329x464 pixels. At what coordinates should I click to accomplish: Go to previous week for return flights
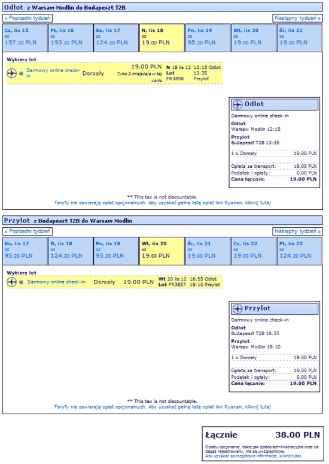coord(28,231)
